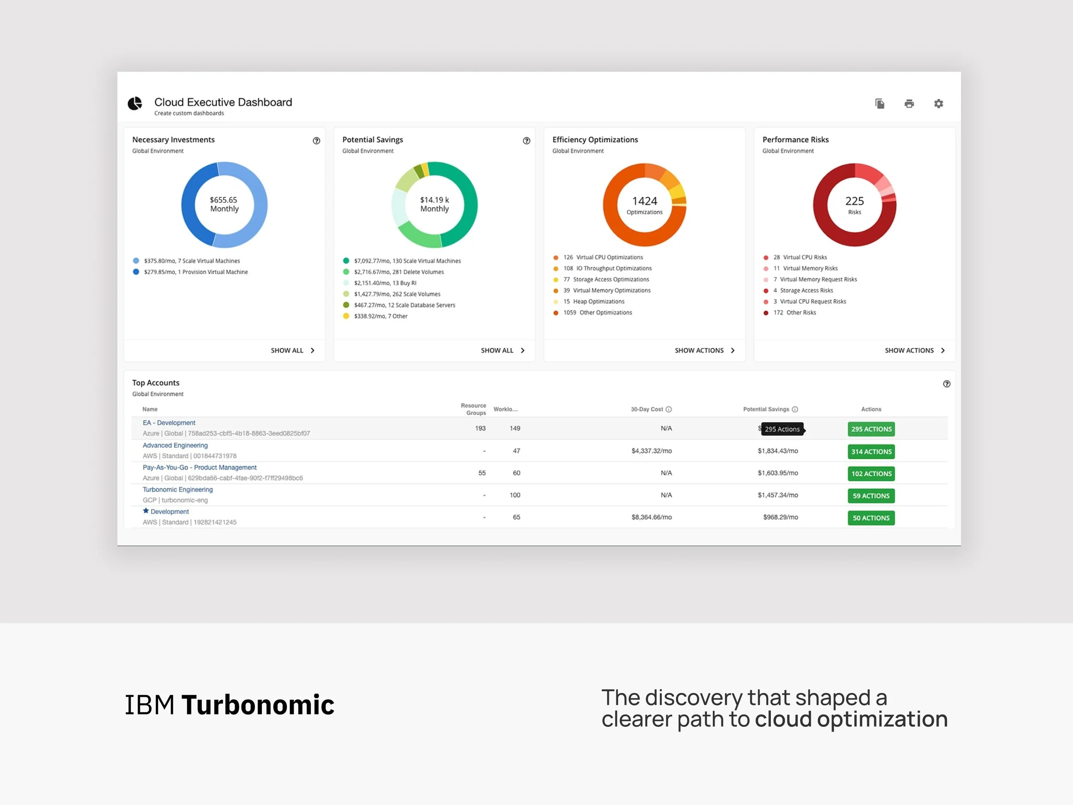This screenshot has width=1073, height=805.
Task: Click chevron arrow after Necessary Investments SHOW ALL
Action: 312,350
